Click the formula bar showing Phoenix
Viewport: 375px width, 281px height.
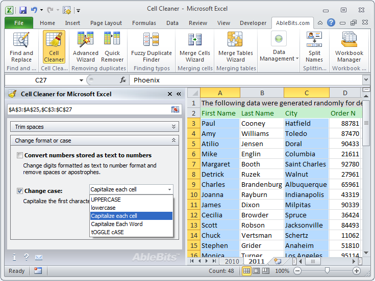246,80
